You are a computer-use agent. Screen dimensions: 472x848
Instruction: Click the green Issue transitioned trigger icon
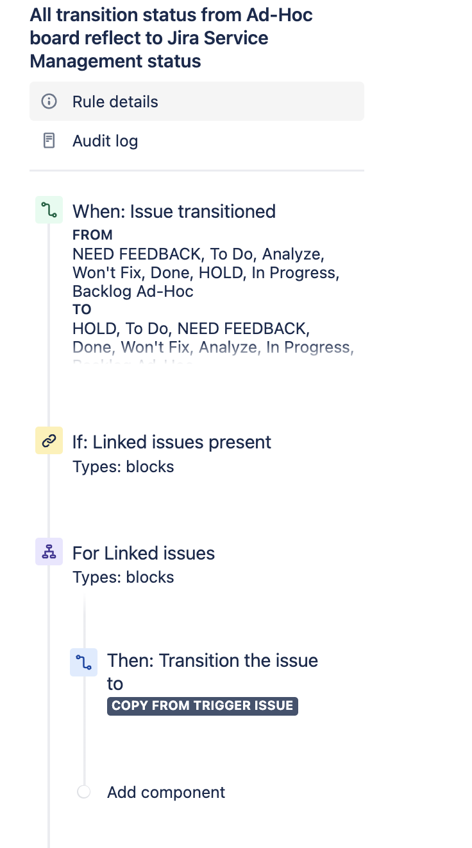click(49, 209)
